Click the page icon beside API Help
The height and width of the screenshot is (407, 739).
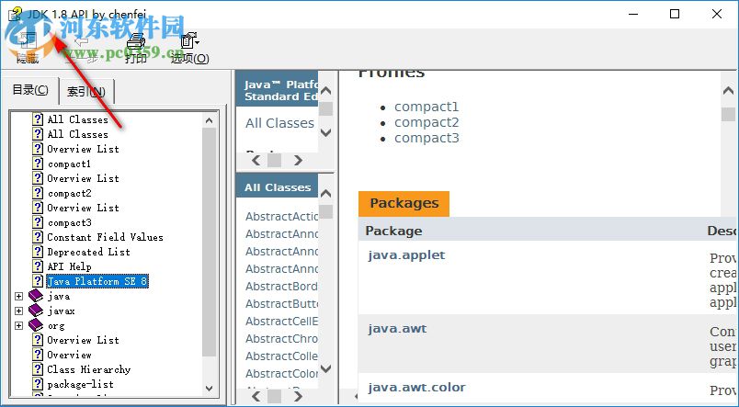(38, 266)
